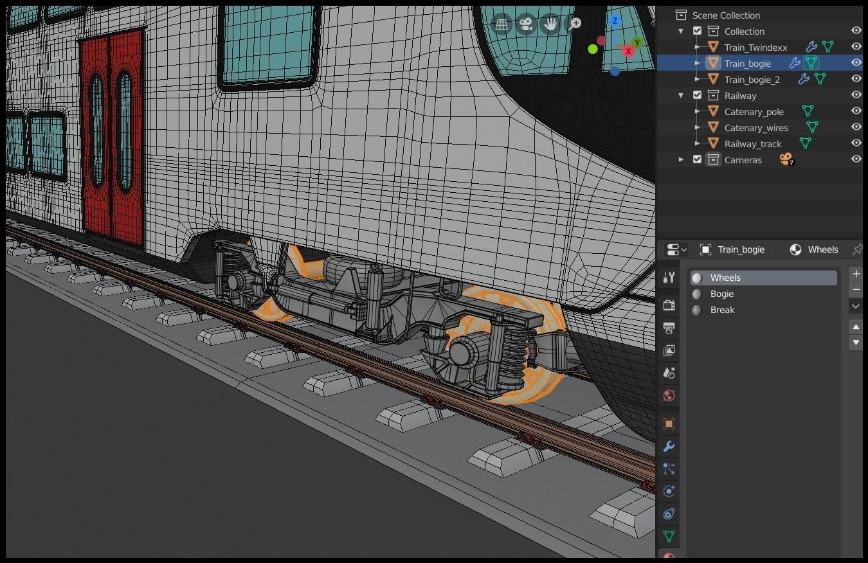This screenshot has height=563, width=868.
Task: Uncheck the Collection exclude checkbox
Action: click(697, 31)
